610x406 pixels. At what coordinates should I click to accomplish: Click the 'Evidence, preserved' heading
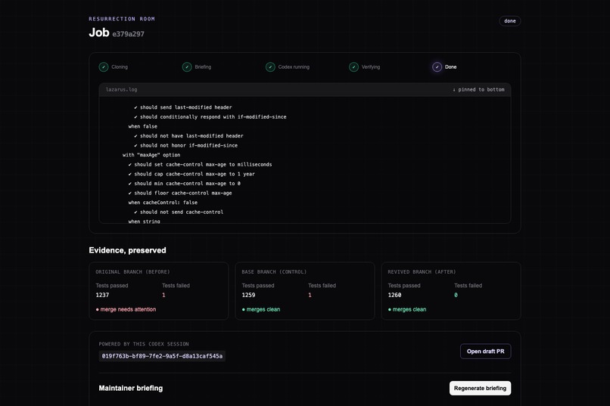tap(128, 250)
